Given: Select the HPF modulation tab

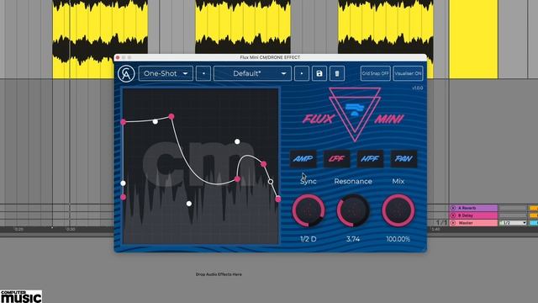Looking at the screenshot, I should [370, 159].
